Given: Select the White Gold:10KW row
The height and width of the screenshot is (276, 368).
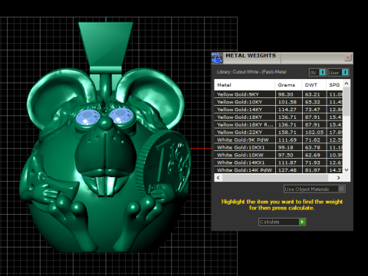Looking at the screenshot, I should [x=278, y=155].
